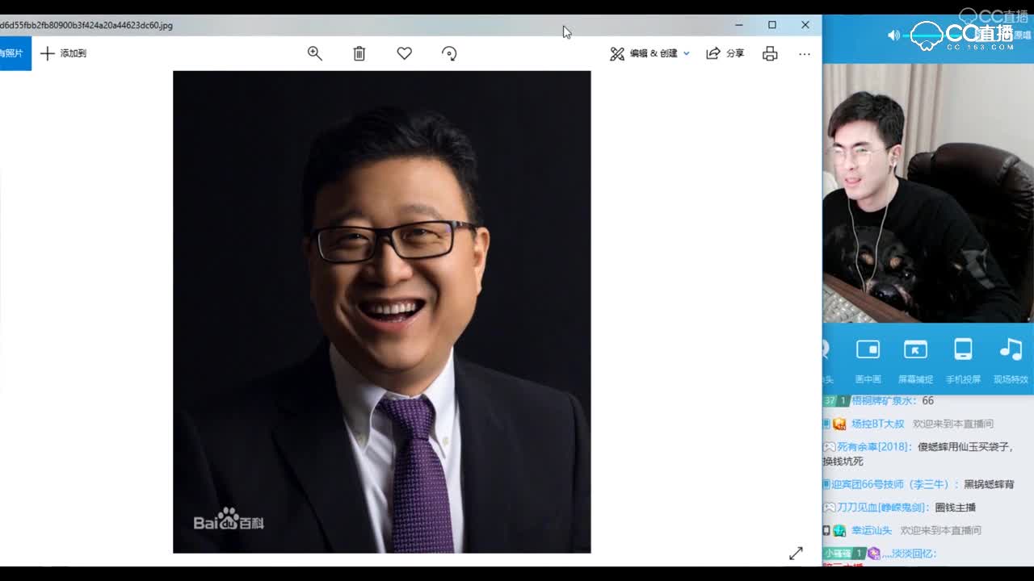This screenshot has width=1034, height=581.
Task: Open 现场特效 live effects music note icon
Action: pos(1009,355)
